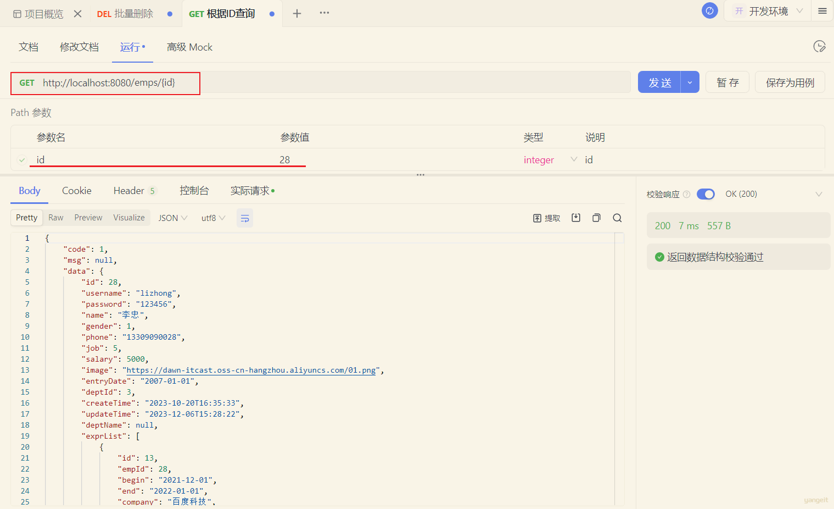The image size is (834, 509).
Task: Switch to the 项目概览 tab
Action: point(38,14)
